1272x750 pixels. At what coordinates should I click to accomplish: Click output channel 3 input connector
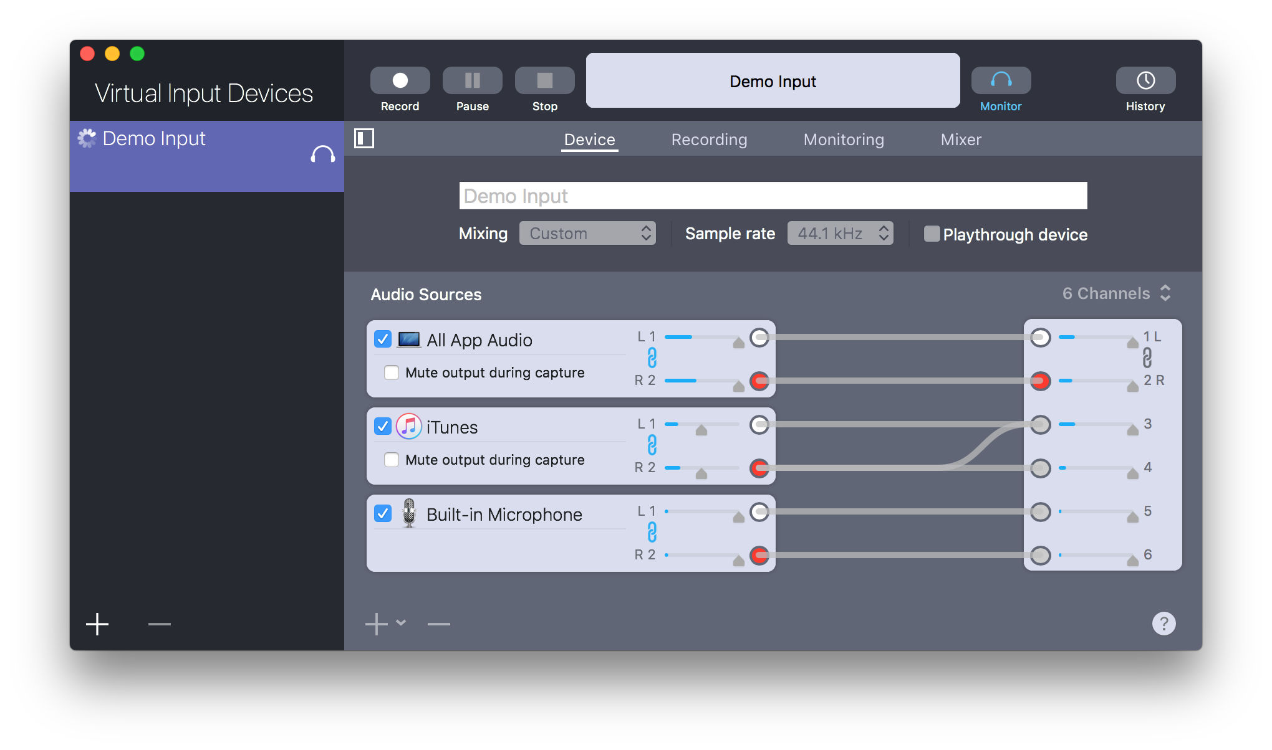1040,425
